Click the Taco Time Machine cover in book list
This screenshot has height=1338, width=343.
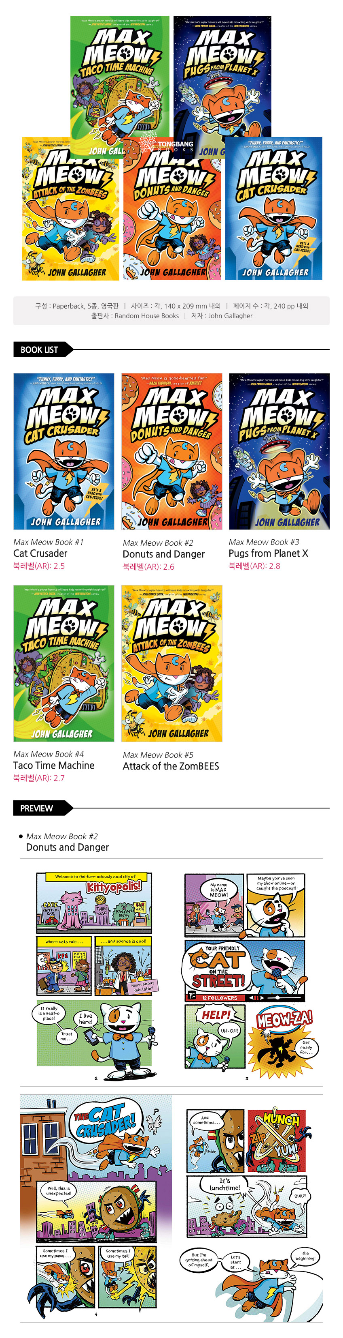[x=64, y=663]
